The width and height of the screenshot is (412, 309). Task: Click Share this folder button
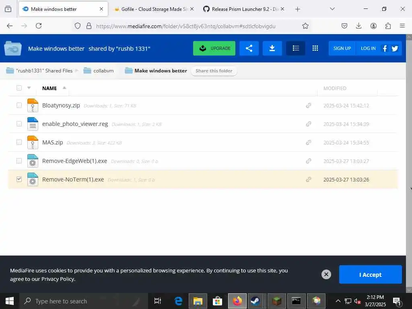(214, 71)
